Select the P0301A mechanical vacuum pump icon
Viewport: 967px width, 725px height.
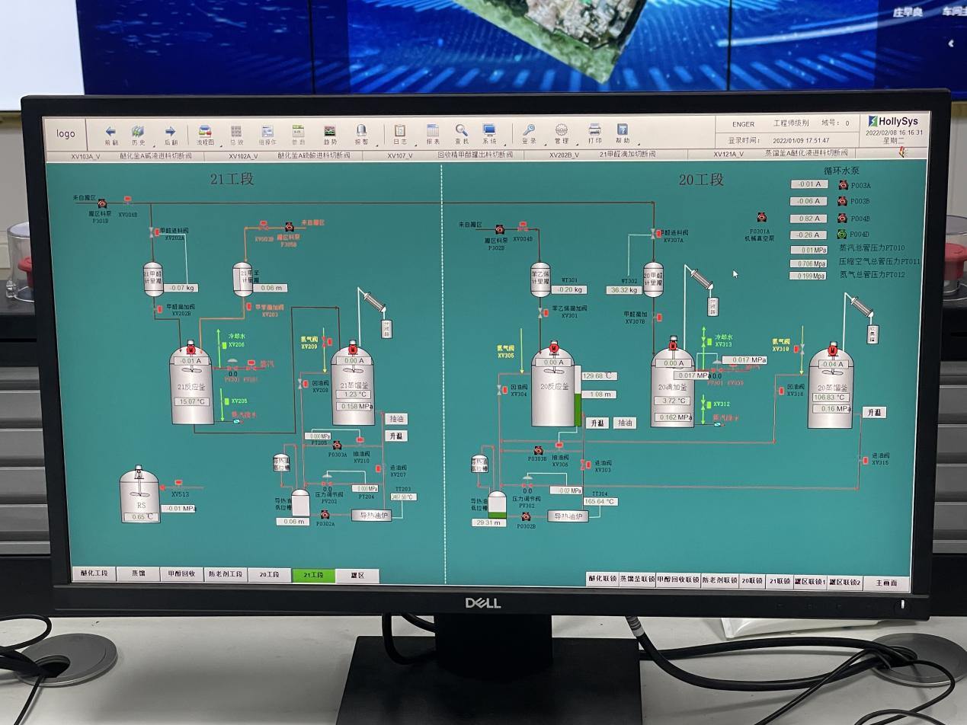(760, 219)
